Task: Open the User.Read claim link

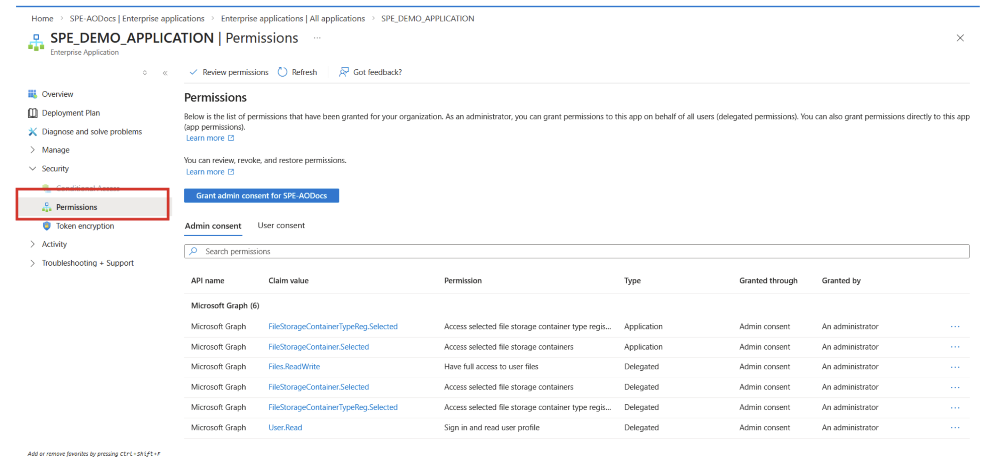Action: pyautogui.click(x=285, y=428)
